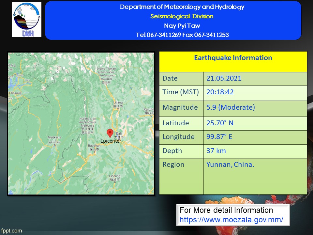
Task: Click the Tinsukia label on the map
Action: pos(16,93)
